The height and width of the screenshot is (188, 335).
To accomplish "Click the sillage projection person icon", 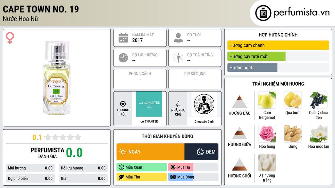I will click(178, 58).
